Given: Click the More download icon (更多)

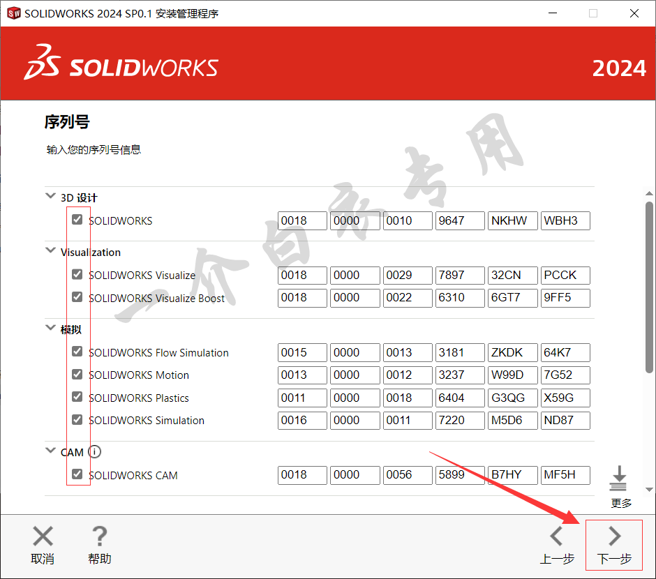Looking at the screenshot, I should tap(619, 479).
